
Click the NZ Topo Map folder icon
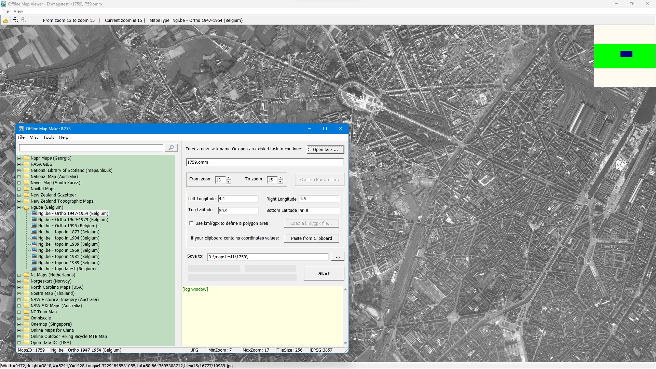[26, 312]
